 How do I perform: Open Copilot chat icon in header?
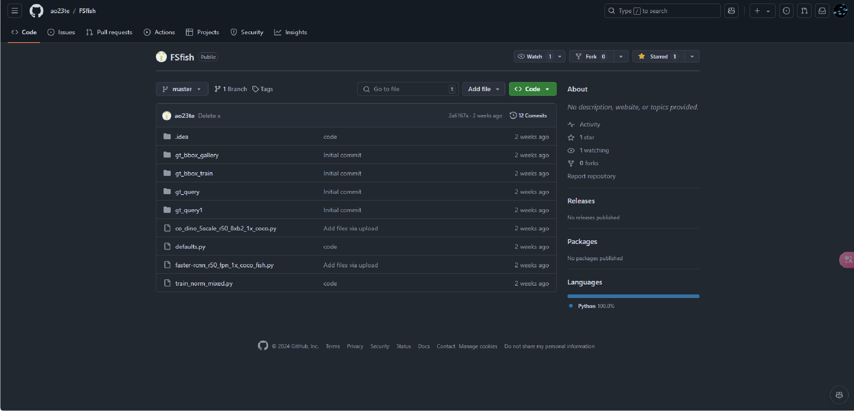point(731,11)
